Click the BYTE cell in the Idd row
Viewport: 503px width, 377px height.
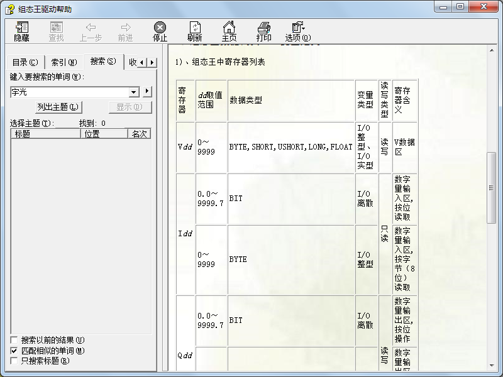pos(291,260)
